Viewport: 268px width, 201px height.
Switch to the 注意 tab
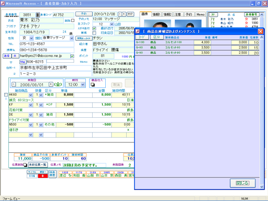pos(178,15)
